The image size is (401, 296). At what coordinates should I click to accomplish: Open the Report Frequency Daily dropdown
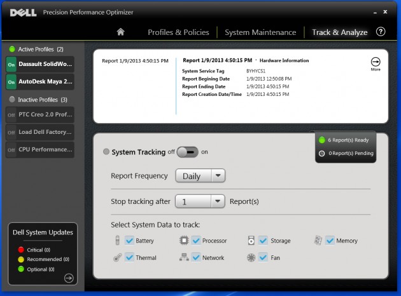(x=200, y=175)
